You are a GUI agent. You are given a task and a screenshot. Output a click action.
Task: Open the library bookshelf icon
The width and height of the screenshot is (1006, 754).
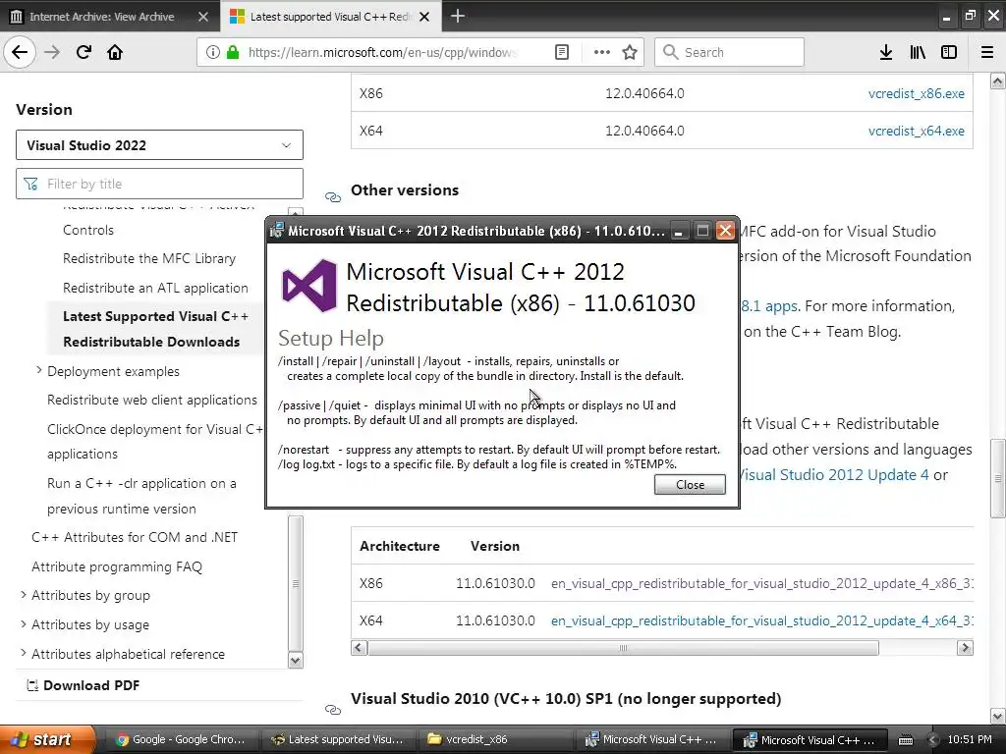point(918,52)
